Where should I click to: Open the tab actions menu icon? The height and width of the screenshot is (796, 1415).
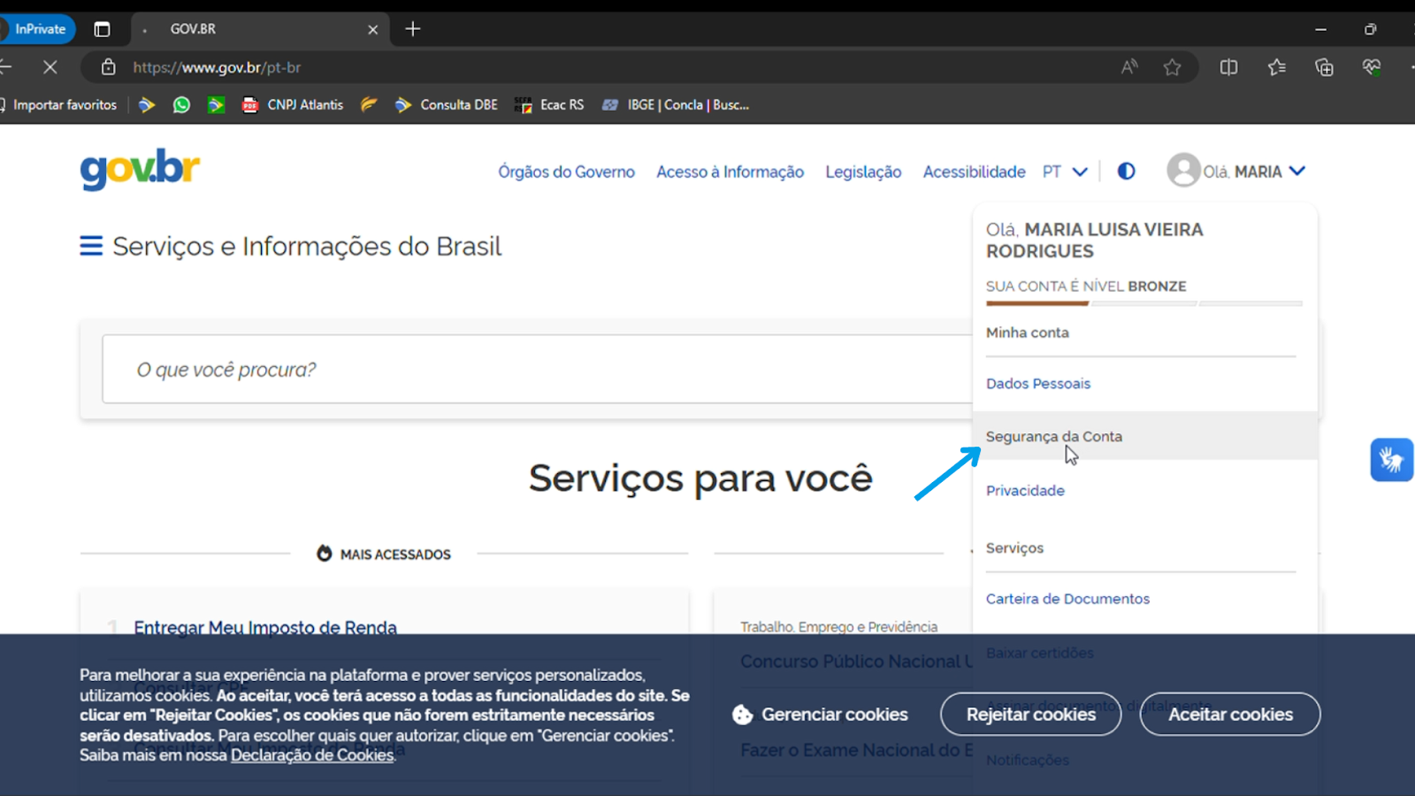[102, 29]
